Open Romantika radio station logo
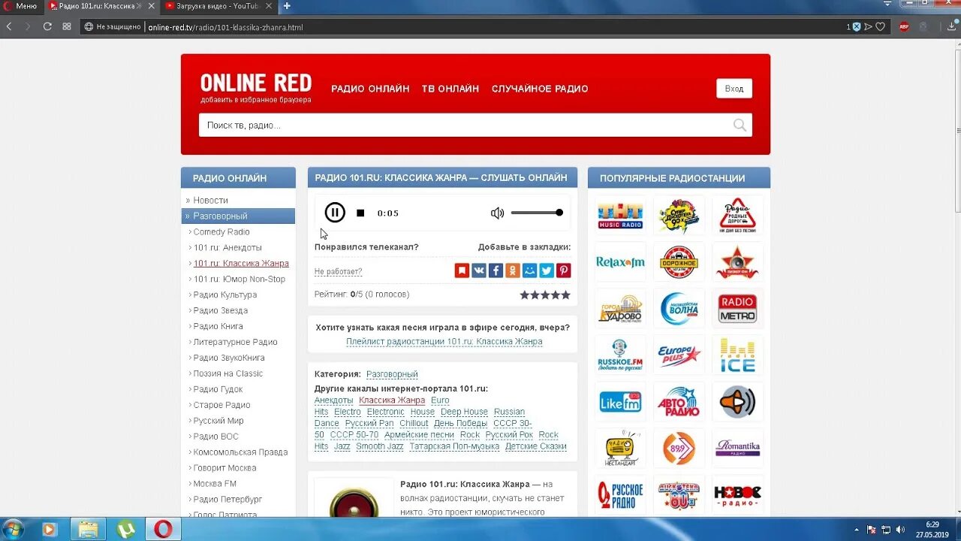The height and width of the screenshot is (541, 961). point(737,449)
